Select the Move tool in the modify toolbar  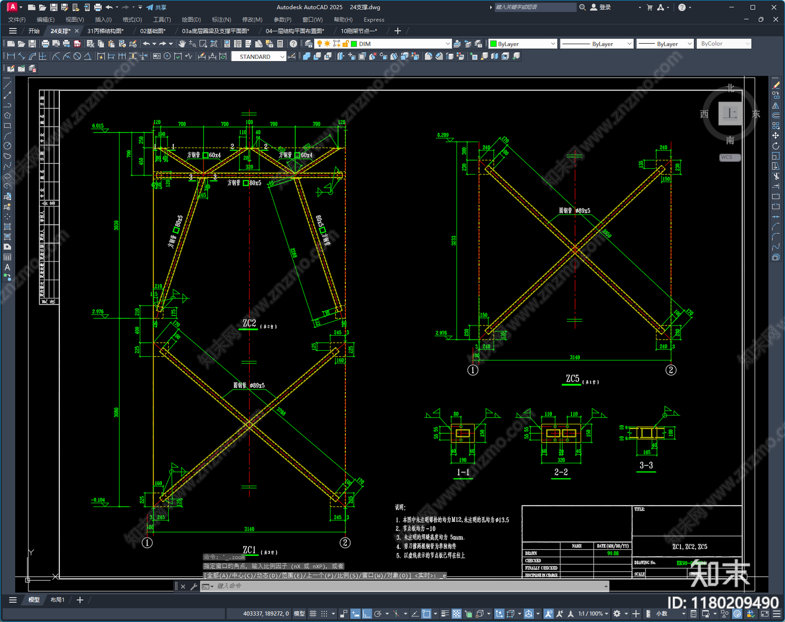(x=776, y=135)
